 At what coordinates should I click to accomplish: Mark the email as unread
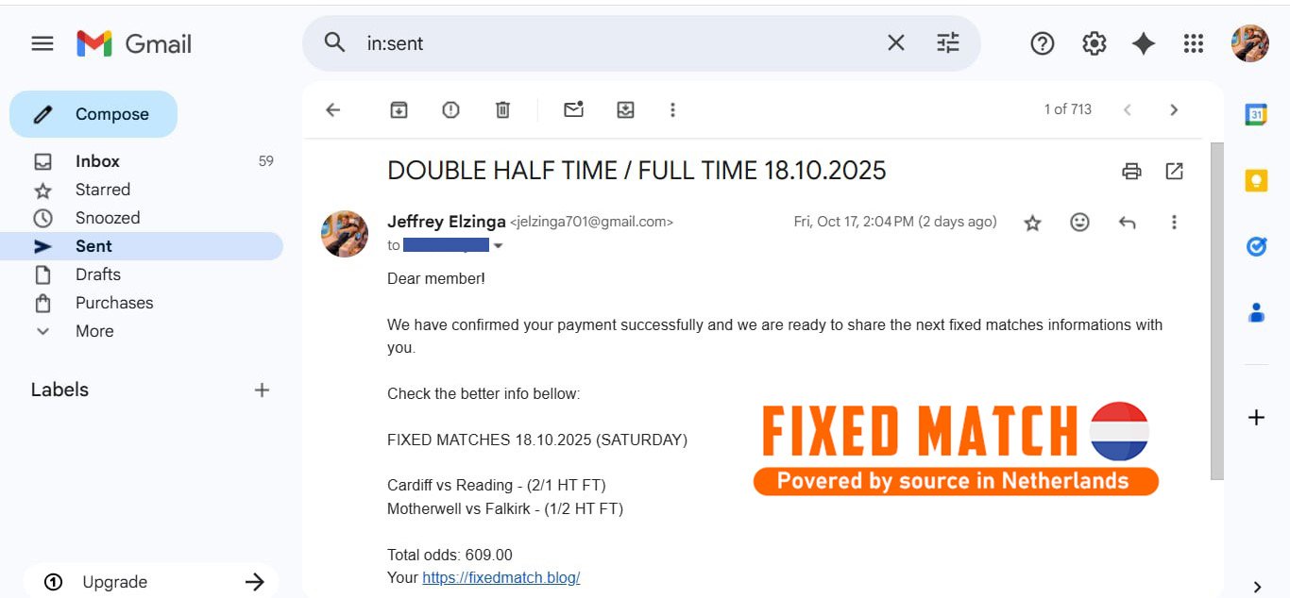(573, 110)
